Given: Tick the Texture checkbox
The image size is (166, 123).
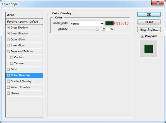Looking at the screenshot, I should (12, 63).
